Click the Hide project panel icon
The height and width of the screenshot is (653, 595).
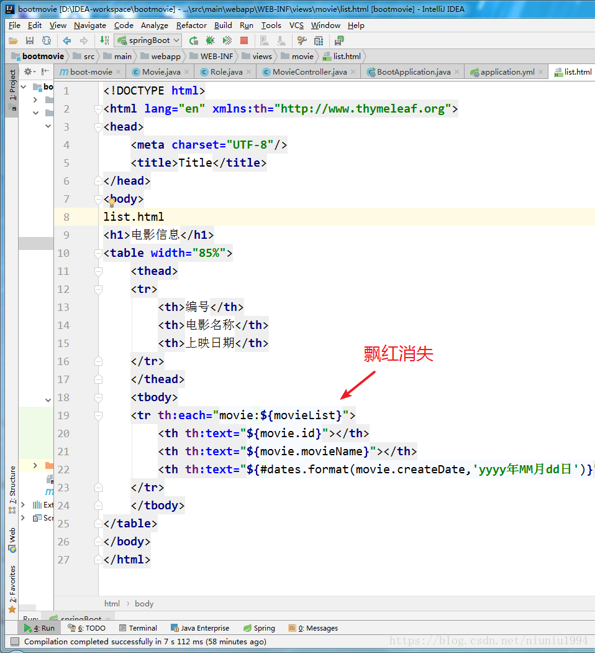point(45,72)
